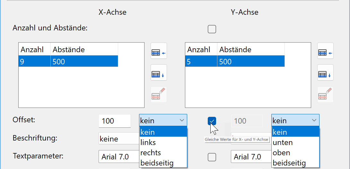Screen dimensions: 350x169
Task: Uncheck the same-values Offset checkbox
Action: 212,121
